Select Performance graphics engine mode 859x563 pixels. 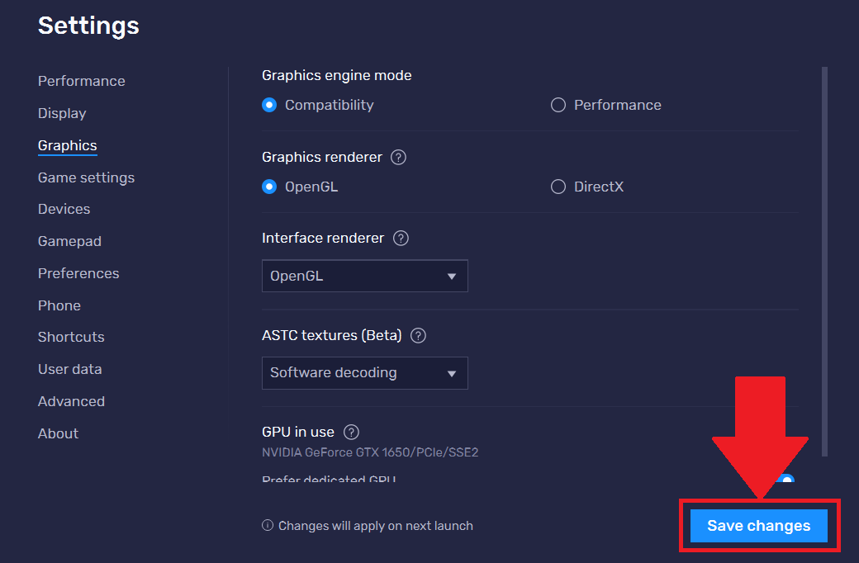pos(558,105)
